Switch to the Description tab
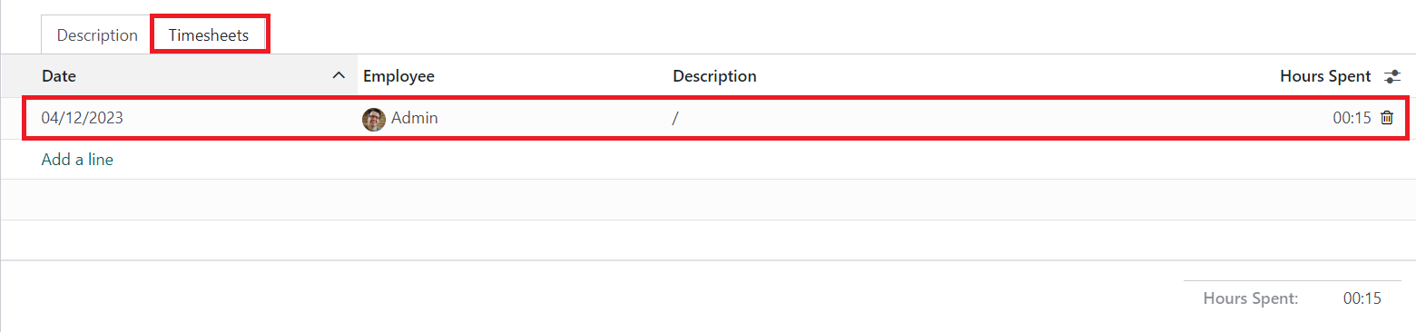 97,35
